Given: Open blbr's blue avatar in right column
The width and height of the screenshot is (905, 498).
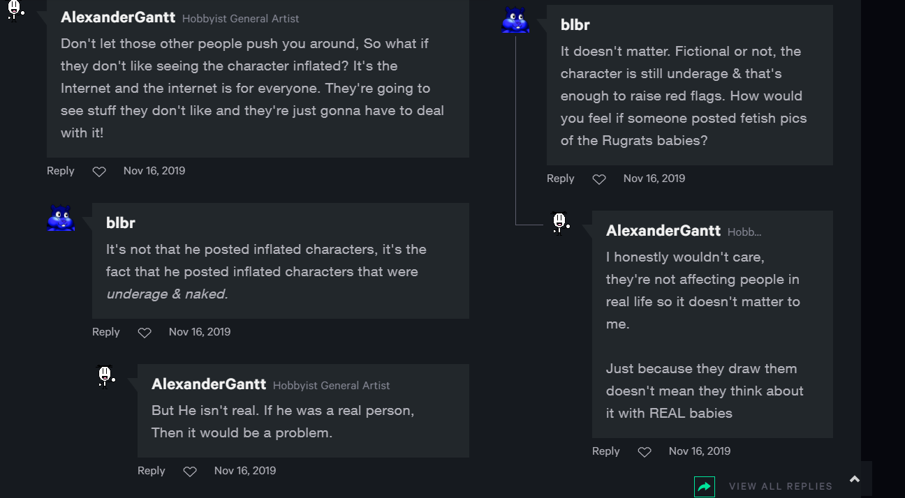Looking at the screenshot, I should (x=515, y=20).
